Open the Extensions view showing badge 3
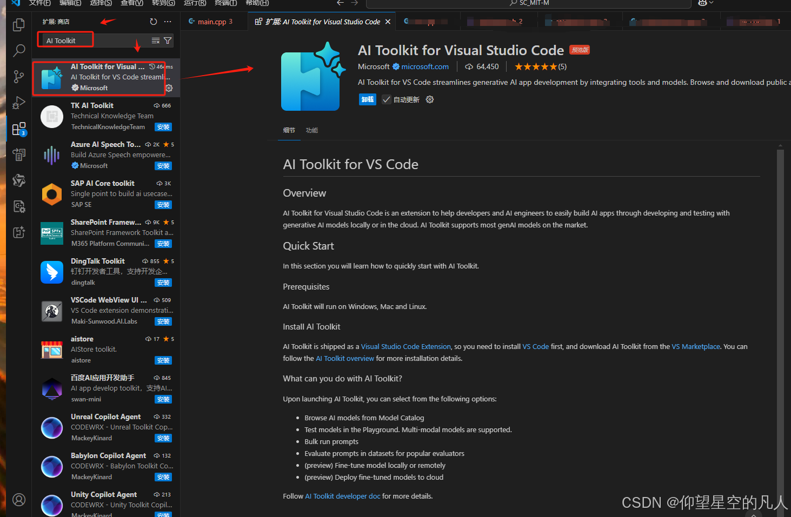The width and height of the screenshot is (791, 517). [19, 129]
